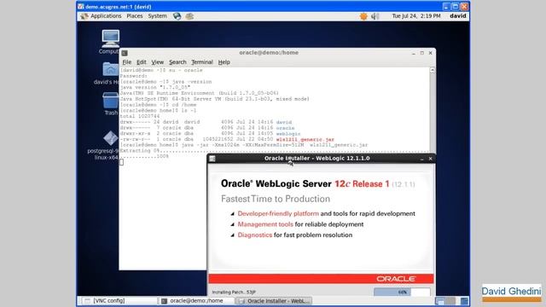Image resolution: width=546 pixels, height=307 pixels.
Task: Click the david user name in the panel
Action: [x=457, y=16]
